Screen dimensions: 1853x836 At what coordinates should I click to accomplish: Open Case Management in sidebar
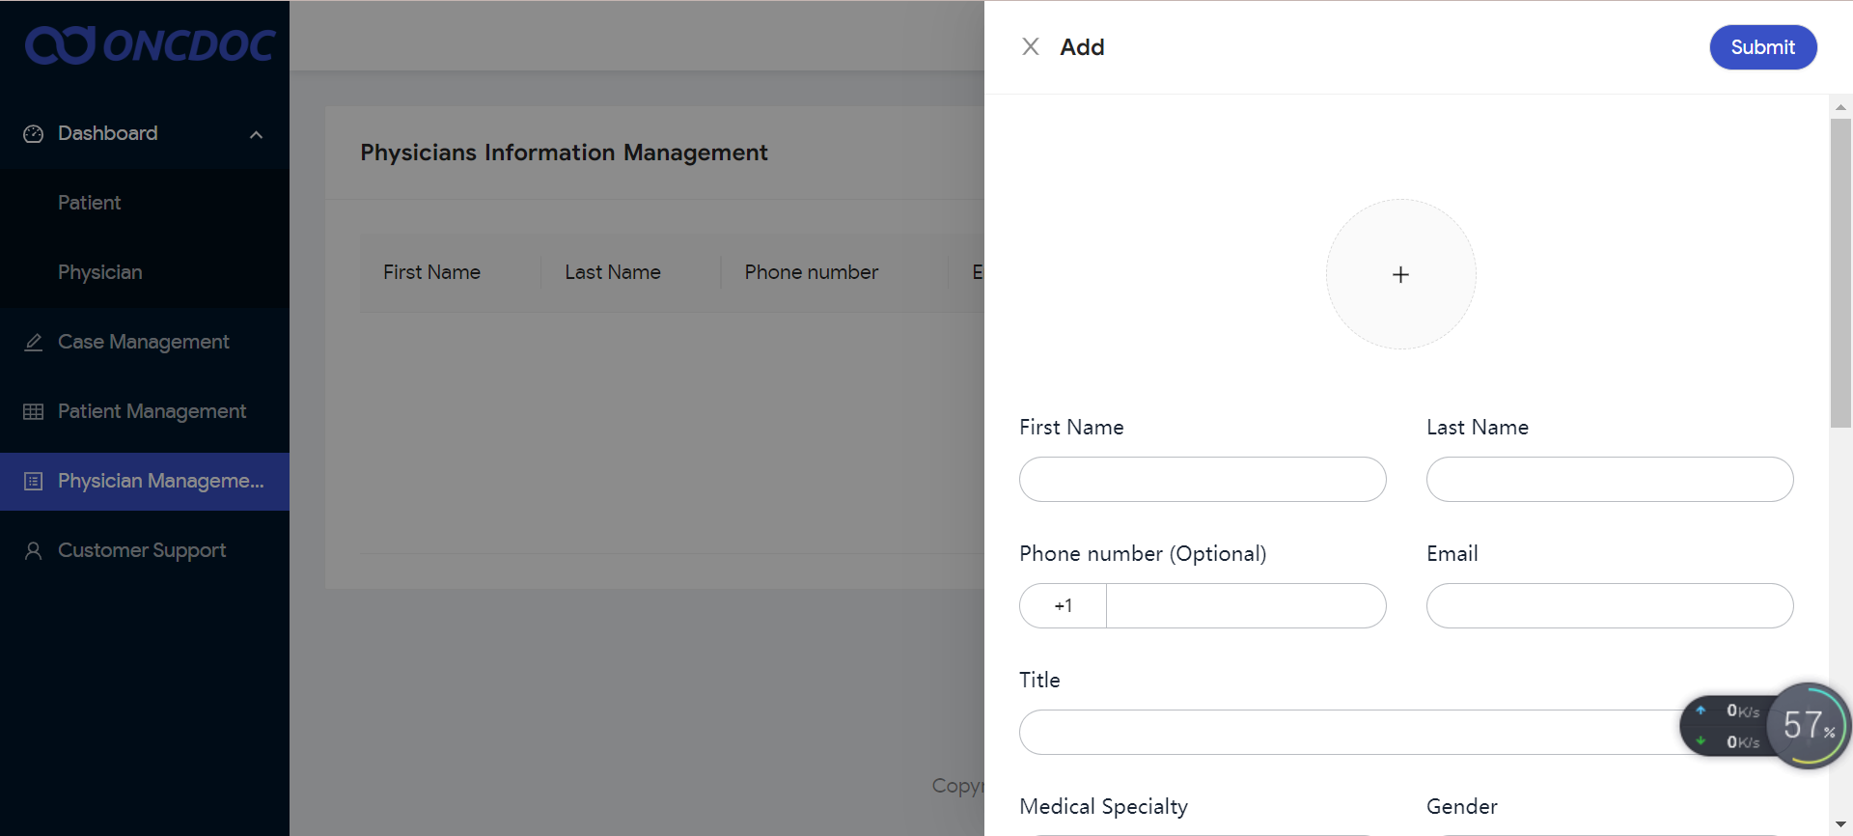click(x=145, y=343)
